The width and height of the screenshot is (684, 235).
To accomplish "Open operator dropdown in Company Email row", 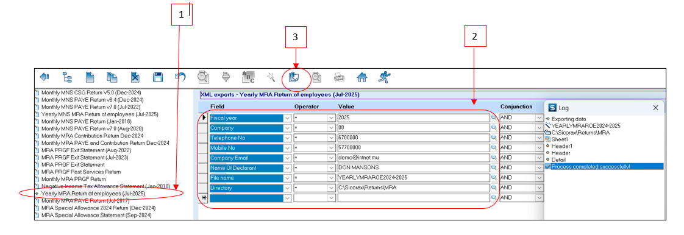I will [x=331, y=158].
